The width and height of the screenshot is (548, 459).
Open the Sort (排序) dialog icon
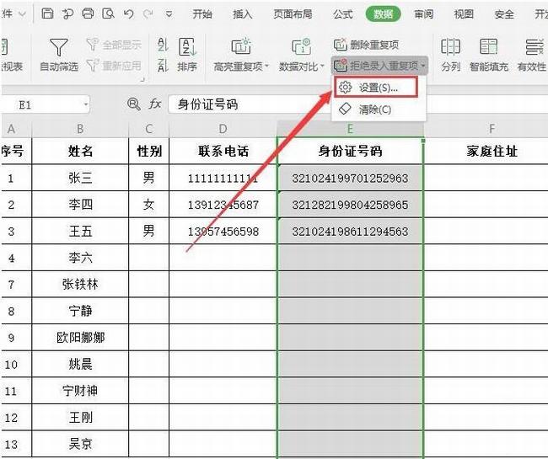point(187,47)
